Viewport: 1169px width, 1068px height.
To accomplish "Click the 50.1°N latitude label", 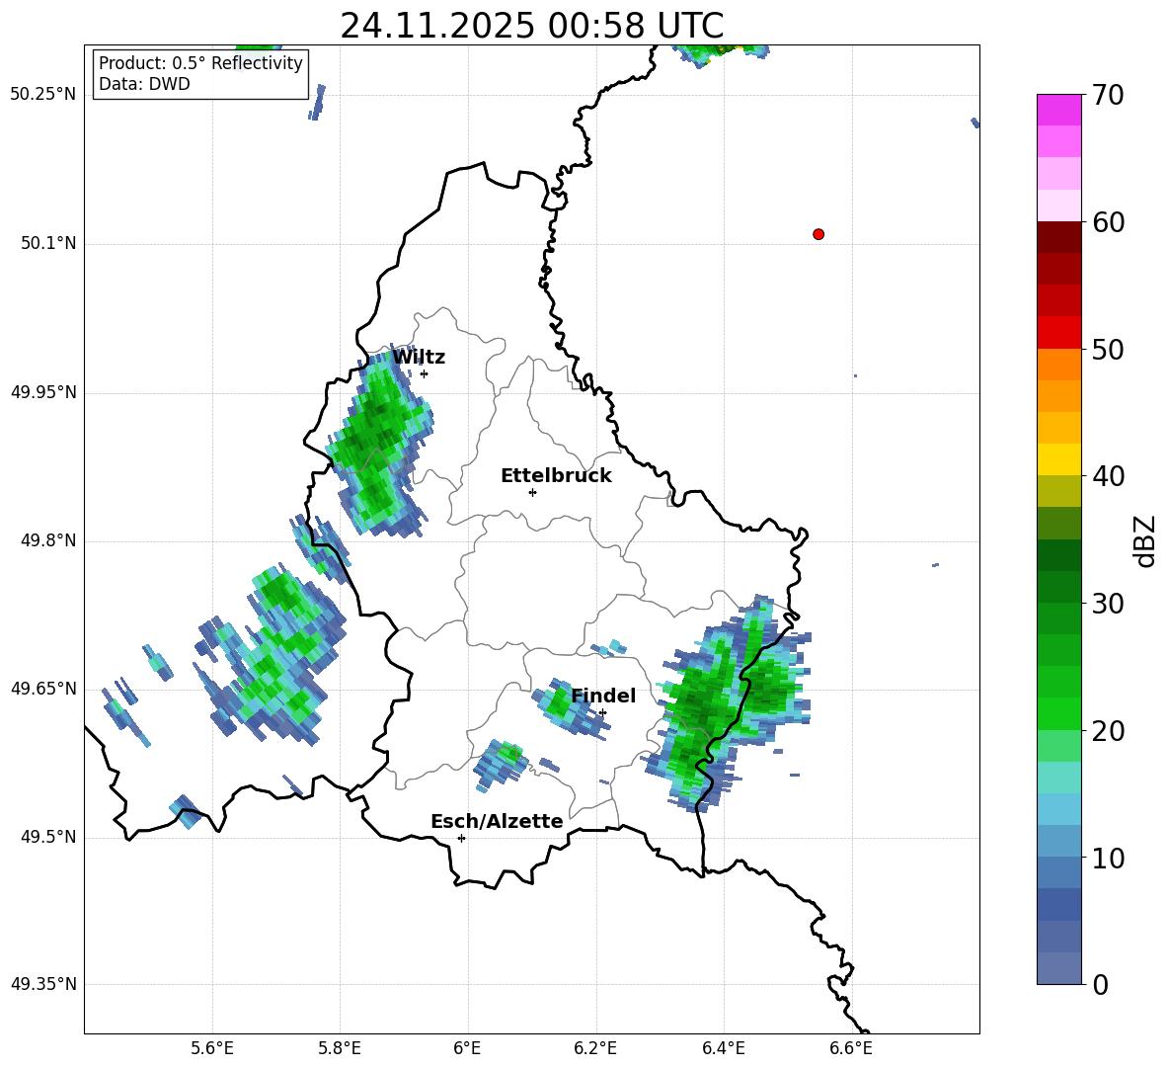I will tap(48, 243).
